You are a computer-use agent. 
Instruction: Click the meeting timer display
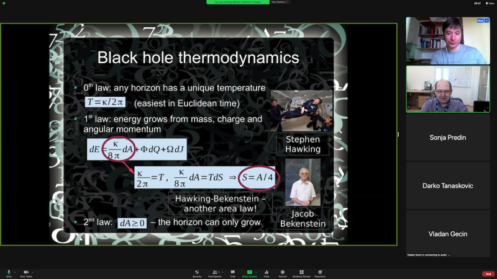477,3
